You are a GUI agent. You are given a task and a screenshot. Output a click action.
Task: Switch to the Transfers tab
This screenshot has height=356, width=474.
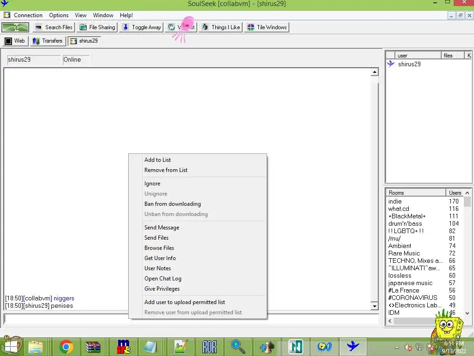pos(48,41)
